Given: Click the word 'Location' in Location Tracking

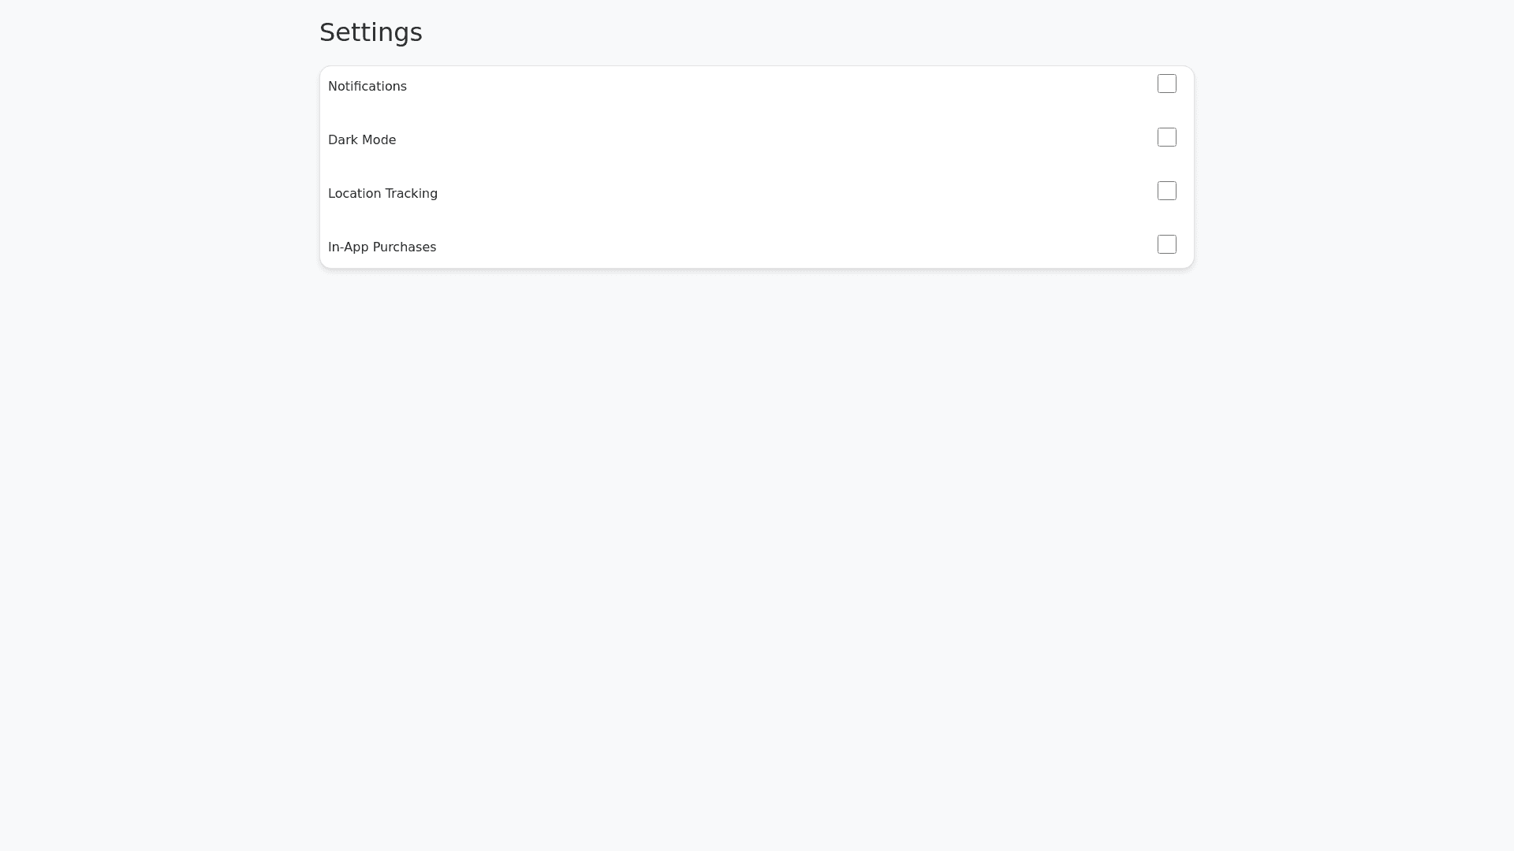Looking at the screenshot, I should coord(354,194).
